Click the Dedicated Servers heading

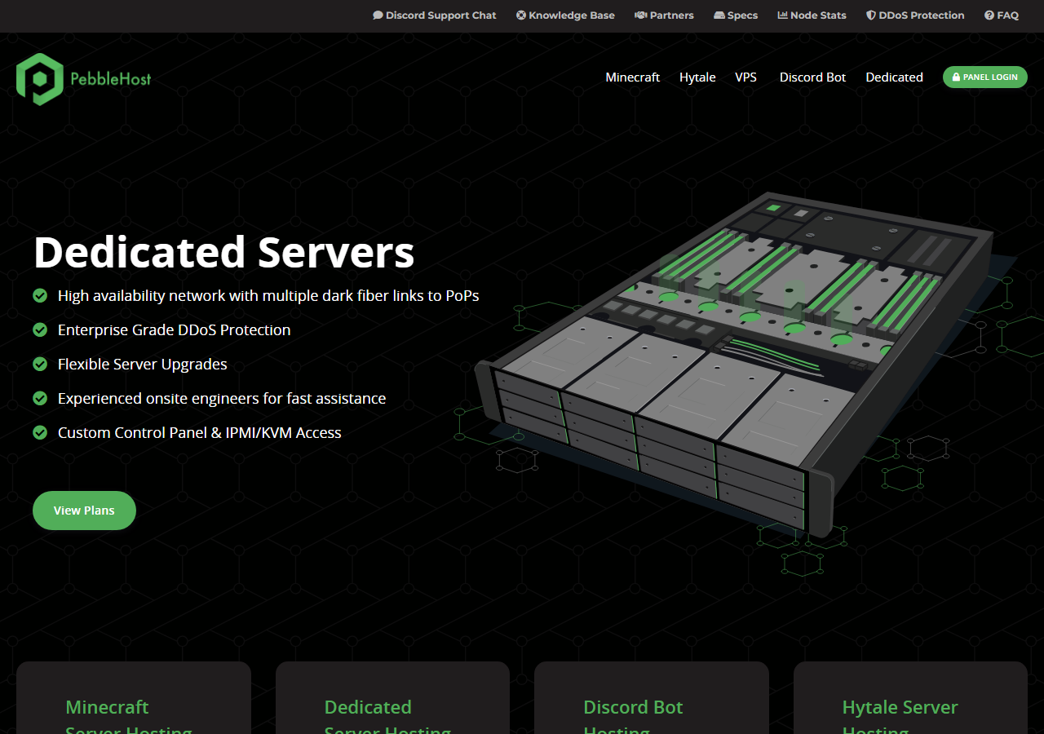(224, 251)
